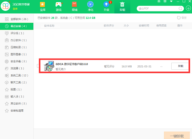Tick the GDCA software row checkbox
Viewport: 192px width, 139px height.
(38, 66)
